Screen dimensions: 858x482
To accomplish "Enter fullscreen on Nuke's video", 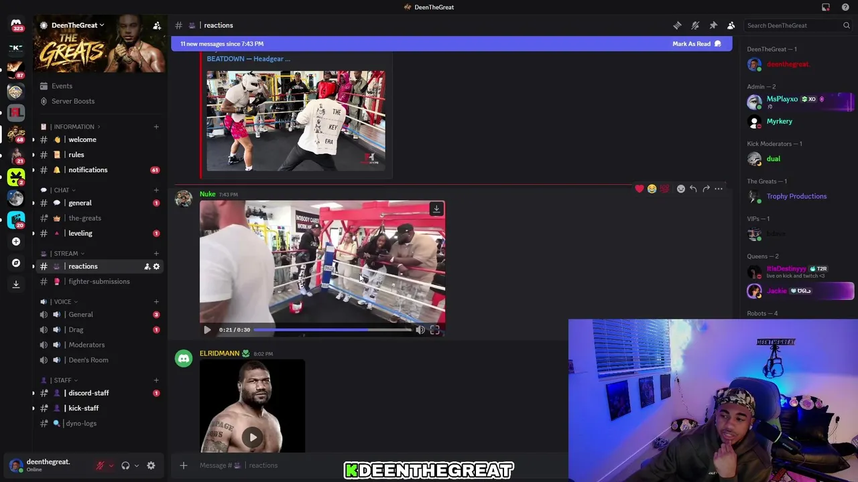I will coord(434,329).
